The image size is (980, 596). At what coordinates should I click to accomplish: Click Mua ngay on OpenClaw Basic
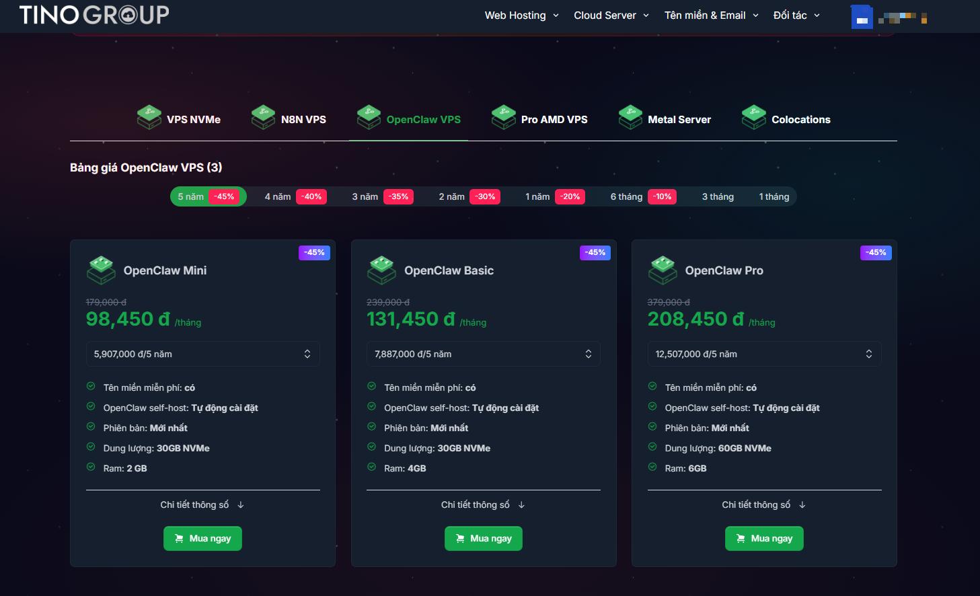point(483,538)
